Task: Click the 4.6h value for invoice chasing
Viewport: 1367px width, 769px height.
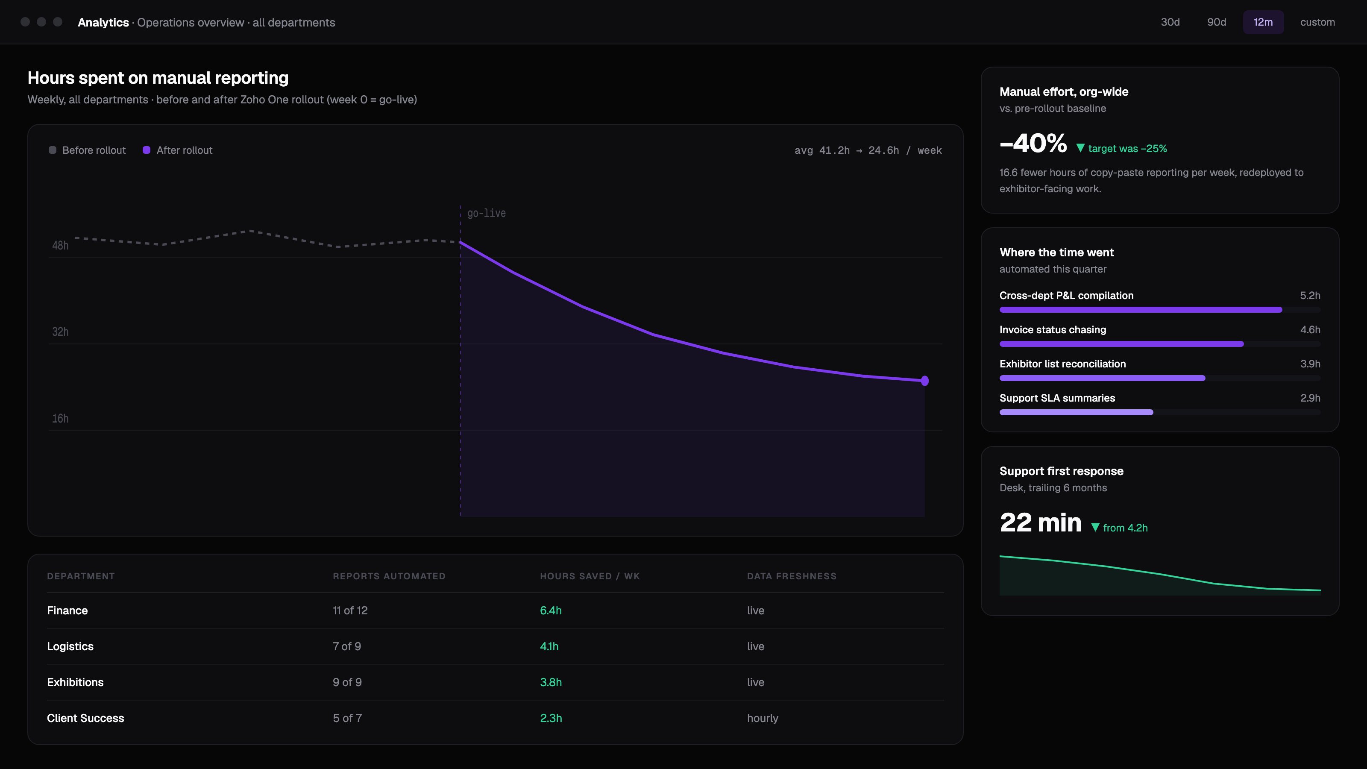Action: pyautogui.click(x=1310, y=329)
